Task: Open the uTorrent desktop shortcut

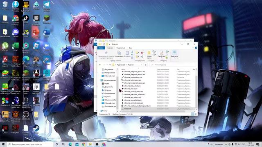Action: tap(5, 47)
